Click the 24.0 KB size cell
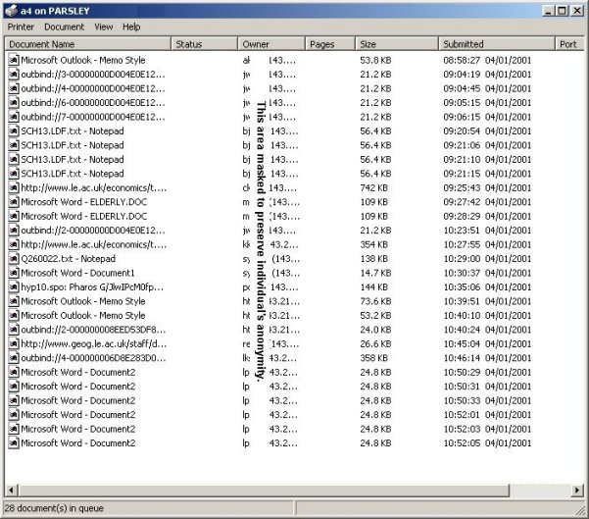 [375, 330]
